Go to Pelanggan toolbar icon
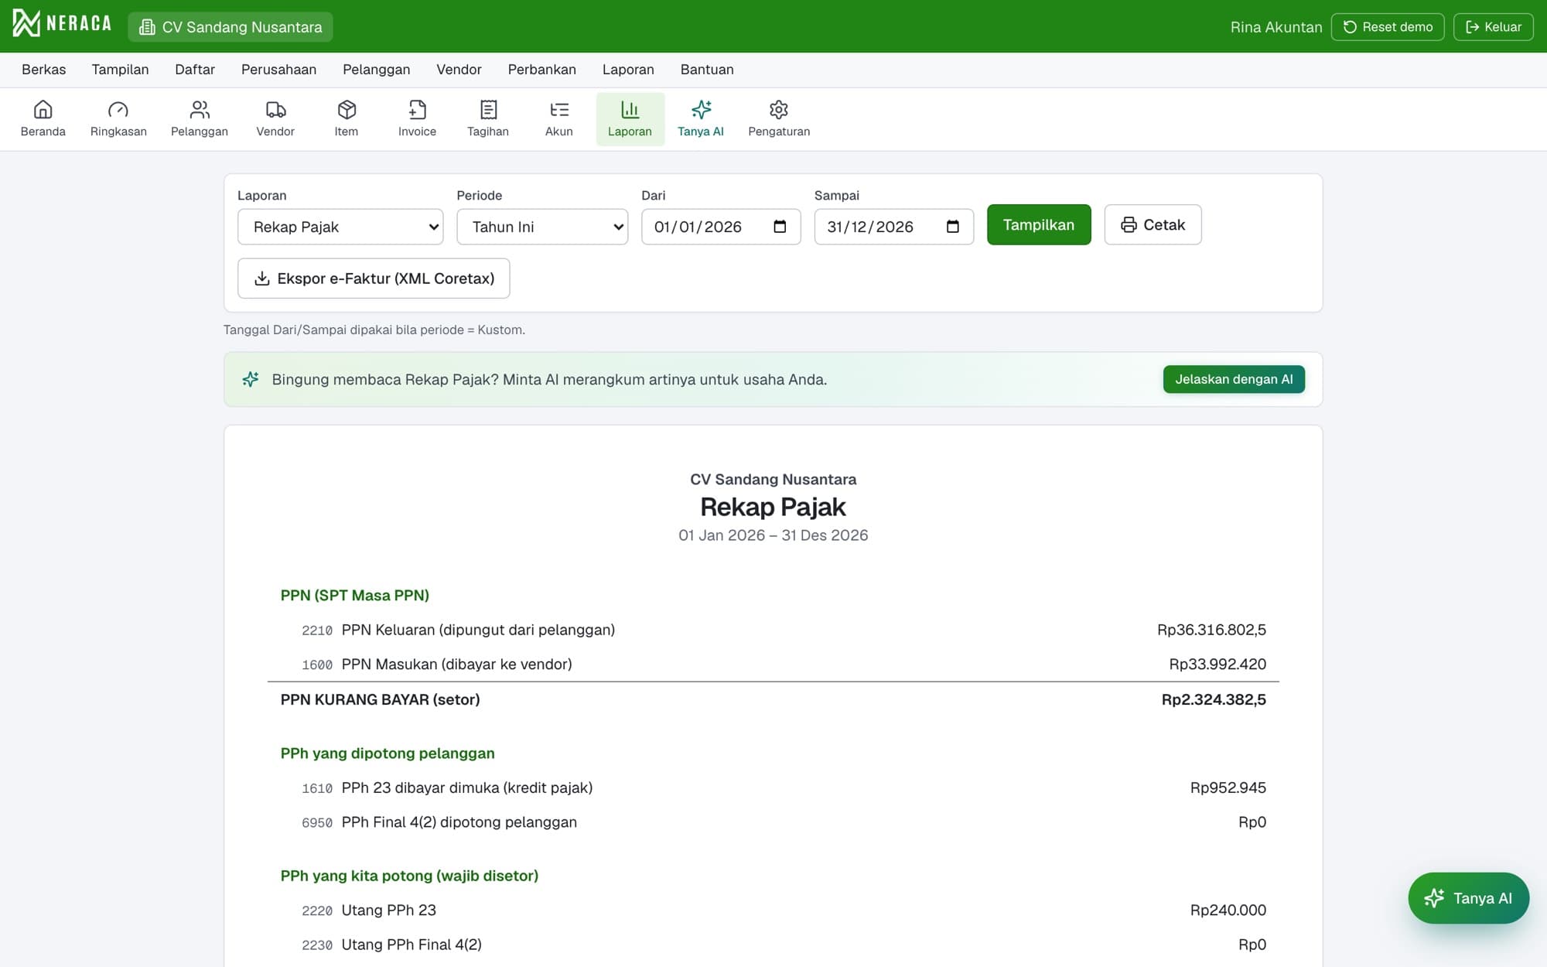1547x967 pixels. point(200,119)
